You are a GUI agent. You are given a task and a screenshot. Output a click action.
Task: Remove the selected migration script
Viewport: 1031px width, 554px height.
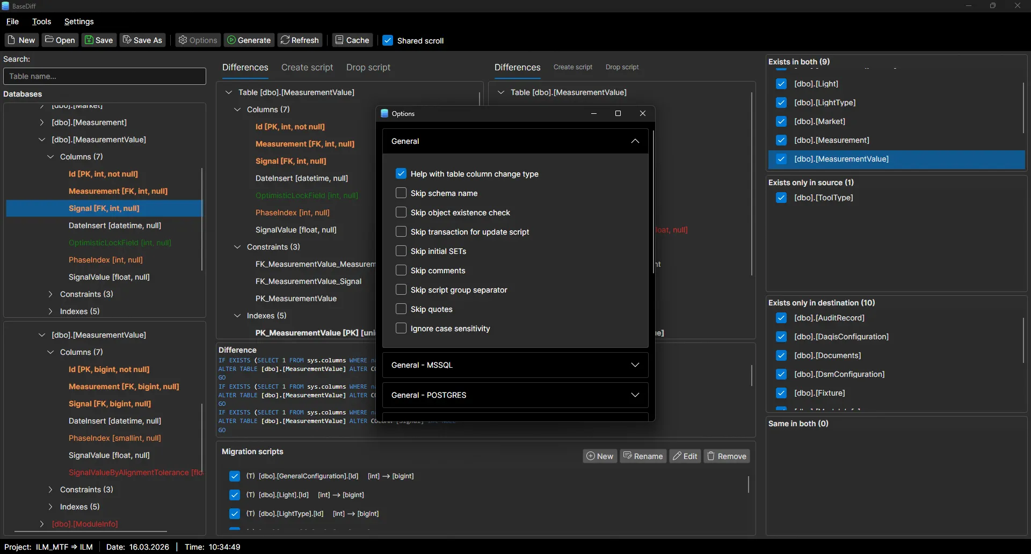pos(727,456)
